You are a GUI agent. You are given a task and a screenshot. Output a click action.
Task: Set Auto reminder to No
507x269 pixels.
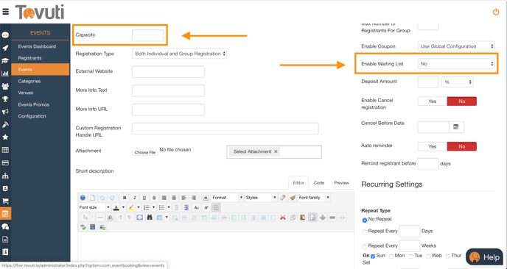coord(462,146)
